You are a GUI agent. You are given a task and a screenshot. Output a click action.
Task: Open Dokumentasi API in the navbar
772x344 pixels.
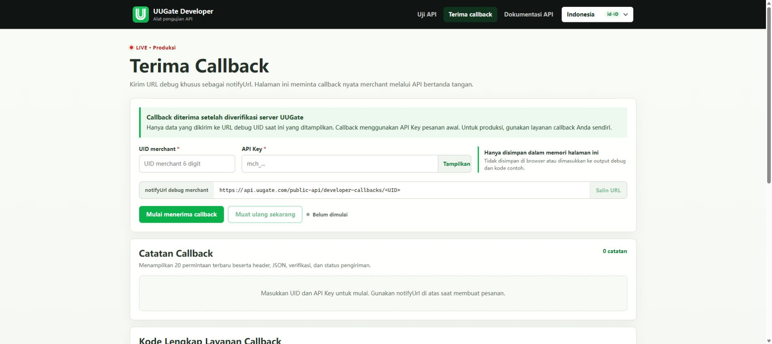(528, 14)
